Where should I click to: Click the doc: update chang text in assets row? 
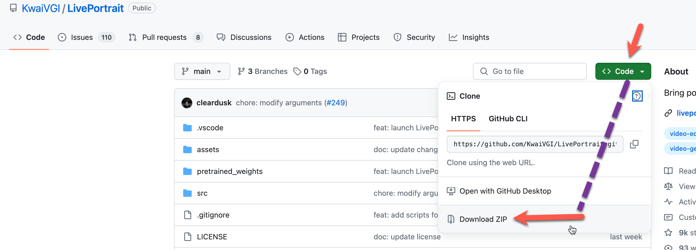406,149
